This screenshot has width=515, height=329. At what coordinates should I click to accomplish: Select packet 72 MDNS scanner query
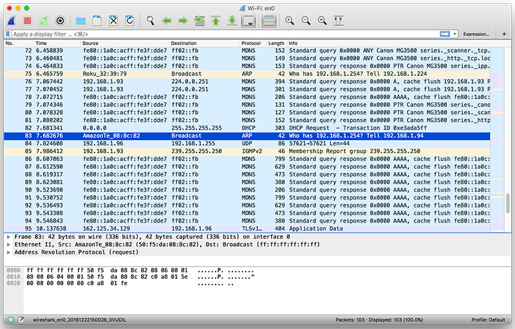(247, 51)
